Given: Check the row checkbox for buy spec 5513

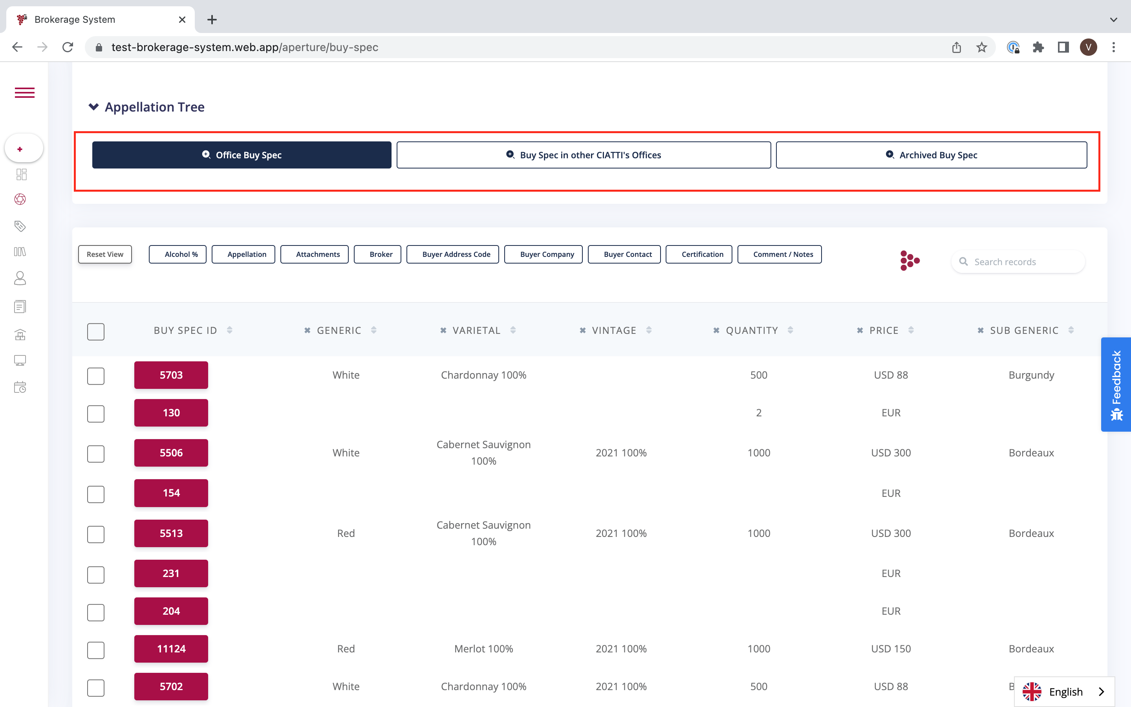Looking at the screenshot, I should click(96, 534).
